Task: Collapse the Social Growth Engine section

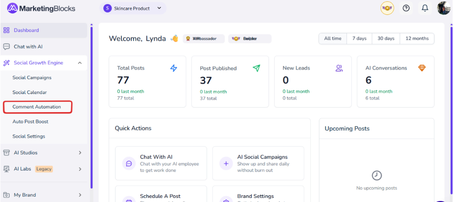Action: (80, 63)
